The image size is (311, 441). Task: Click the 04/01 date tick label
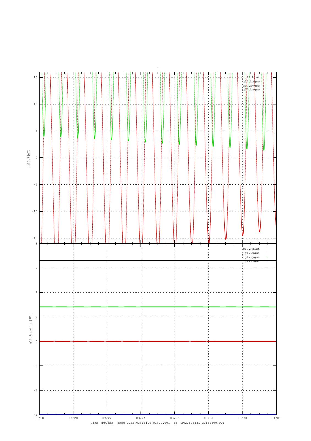pos(276,418)
